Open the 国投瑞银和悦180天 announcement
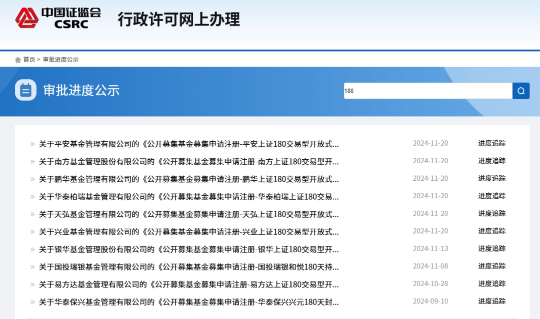 [x=188, y=267]
